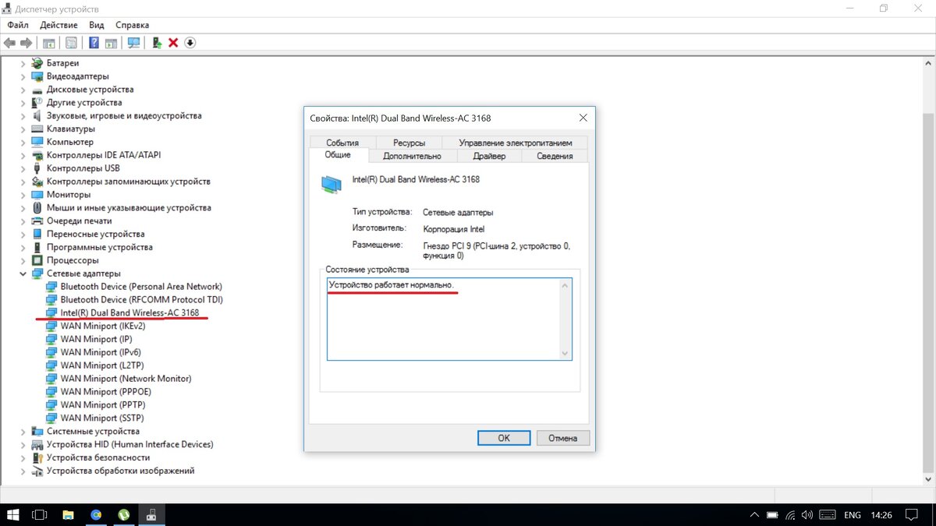Switch to the Ресурсы tab
This screenshot has width=936, height=526.
(x=409, y=143)
